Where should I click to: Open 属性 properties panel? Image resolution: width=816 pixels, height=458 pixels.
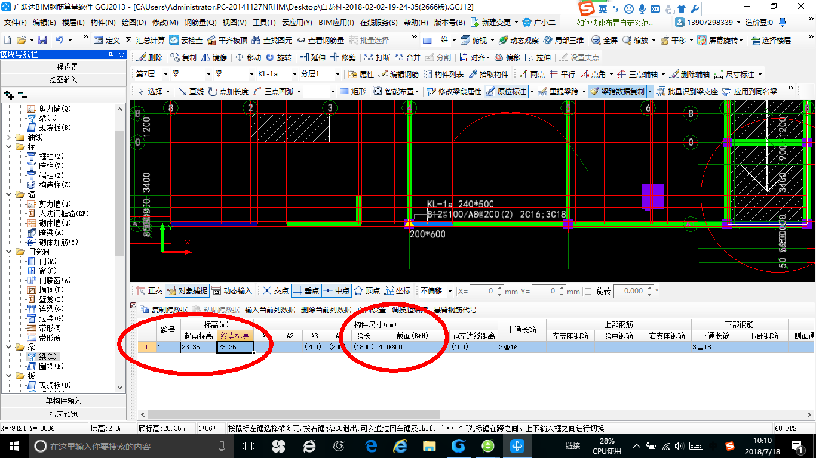(x=361, y=74)
